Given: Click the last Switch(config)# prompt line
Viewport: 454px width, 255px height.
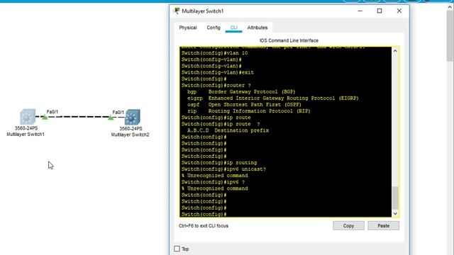Looking at the screenshot, I should click(x=204, y=214).
